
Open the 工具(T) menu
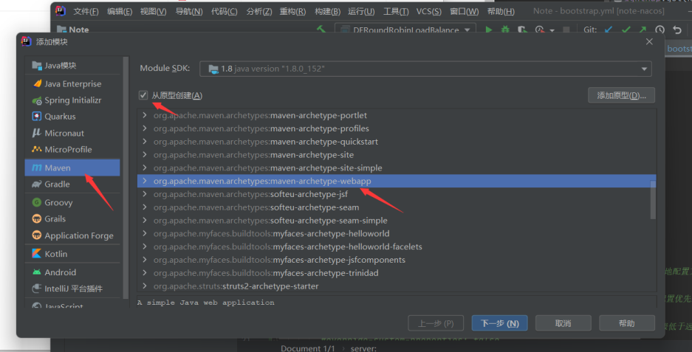pos(395,12)
